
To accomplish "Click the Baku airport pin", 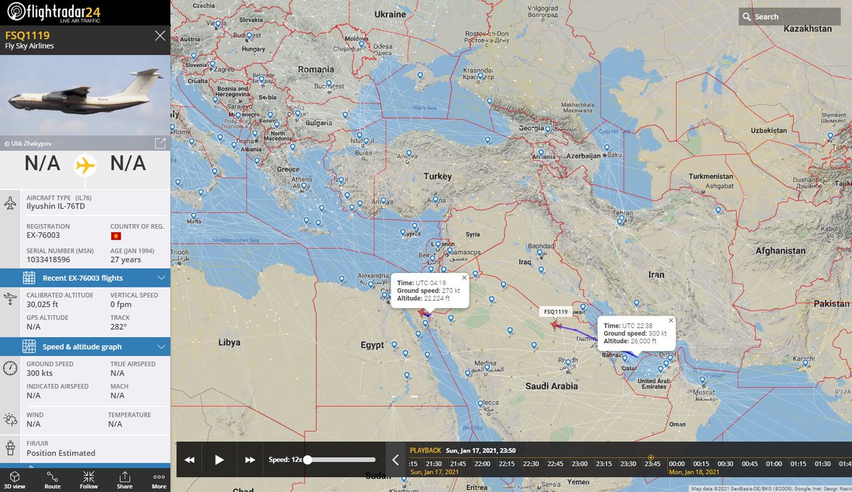I will tap(607, 147).
